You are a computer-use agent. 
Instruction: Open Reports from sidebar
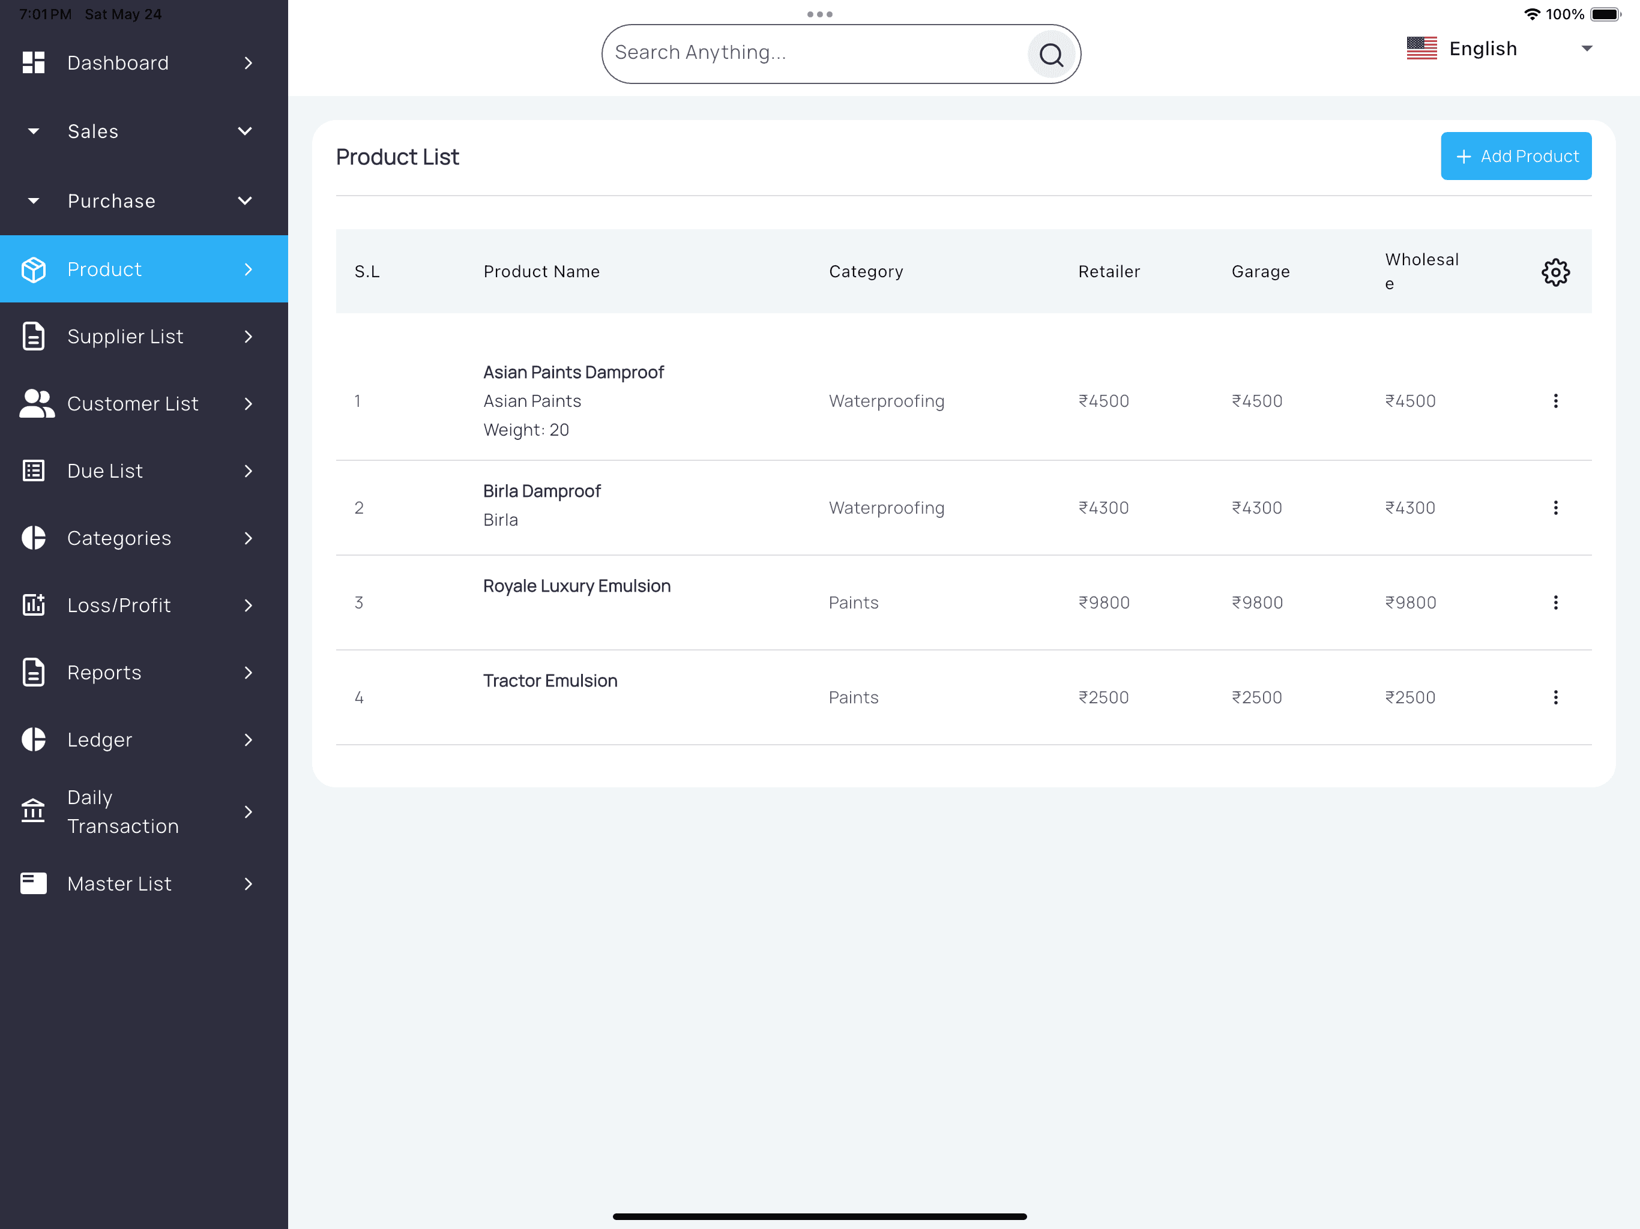[x=144, y=672]
